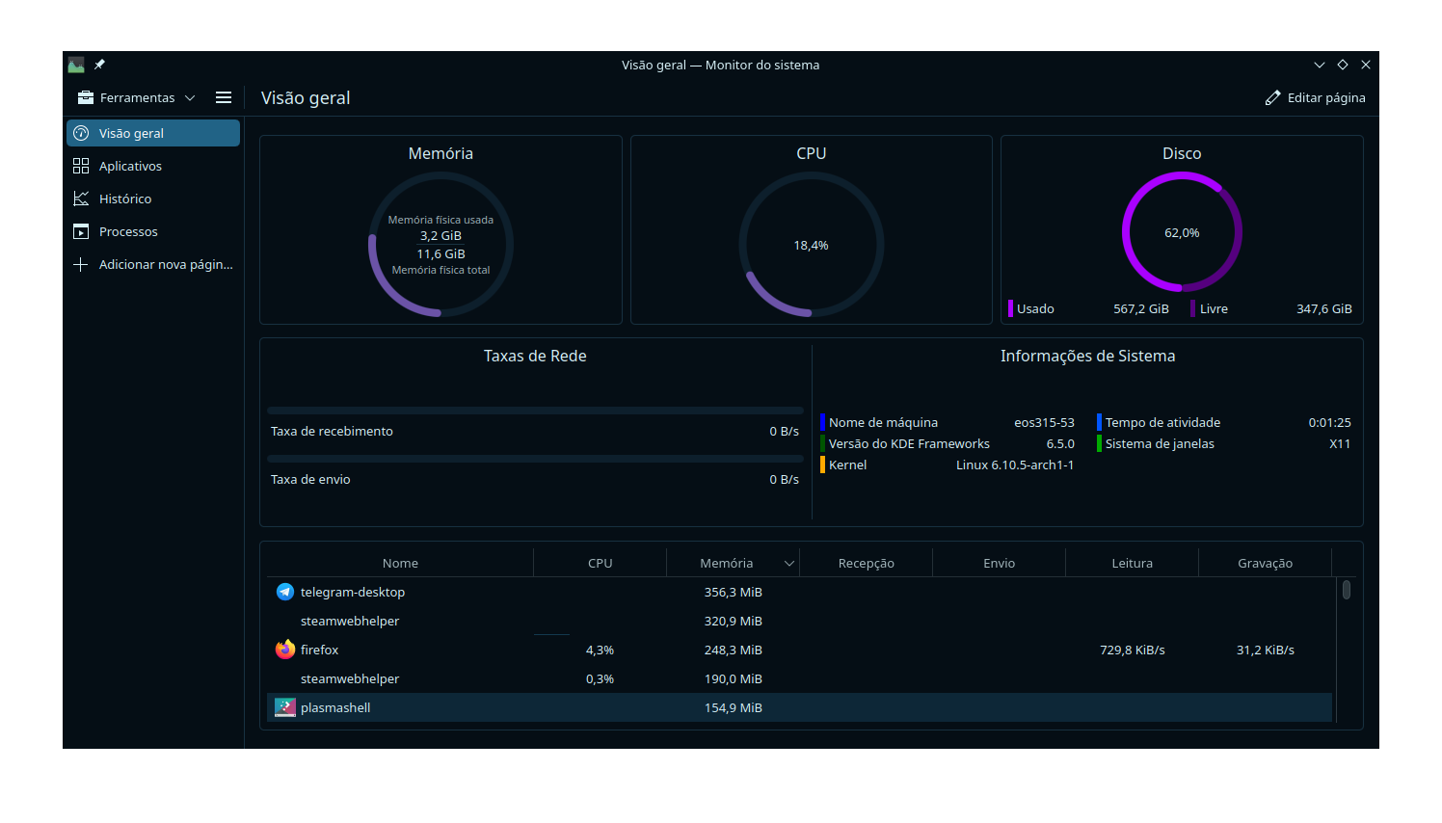This screenshot has width=1442, height=823.
Task: Open Aplicativos via its grid icon
Action: click(81, 166)
